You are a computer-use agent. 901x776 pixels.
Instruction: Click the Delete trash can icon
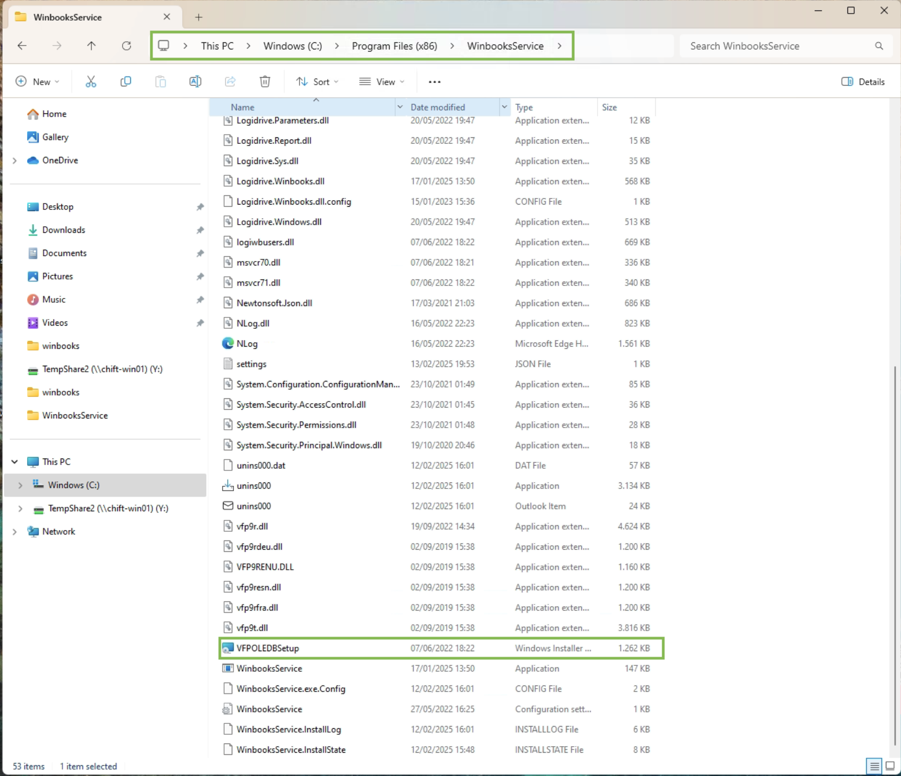[x=265, y=82]
